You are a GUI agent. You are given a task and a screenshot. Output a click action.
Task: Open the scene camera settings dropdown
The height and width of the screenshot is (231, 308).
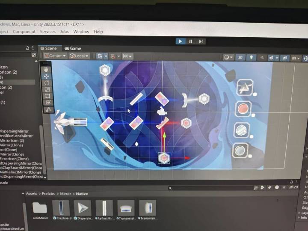click(296, 58)
